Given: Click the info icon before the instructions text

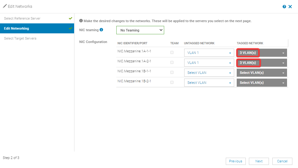Looking at the screenshot, I should [81, 21].
